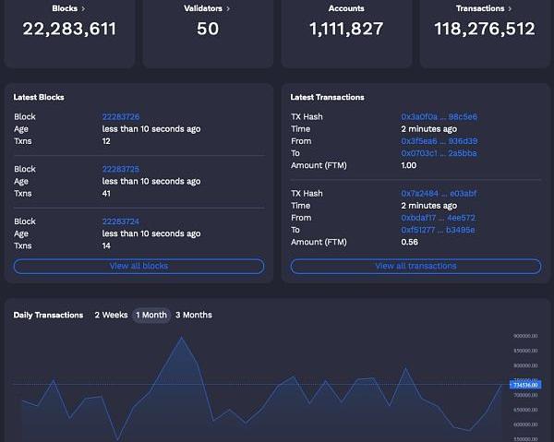Click the chevron next to Validators
Screen dimensions: 554x442
click(x=228, y=8)
